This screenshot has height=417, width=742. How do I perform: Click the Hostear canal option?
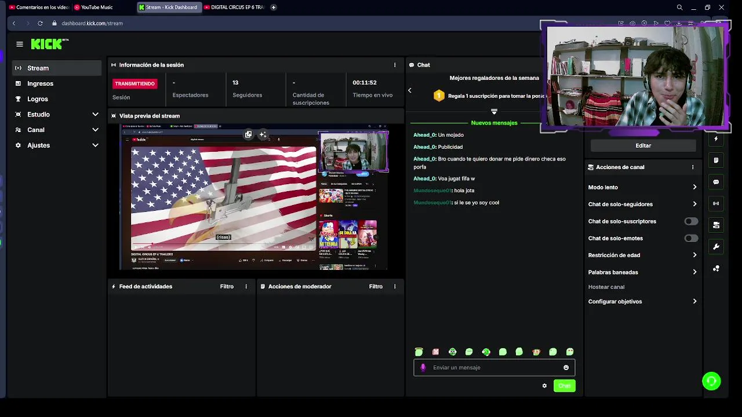606,287
